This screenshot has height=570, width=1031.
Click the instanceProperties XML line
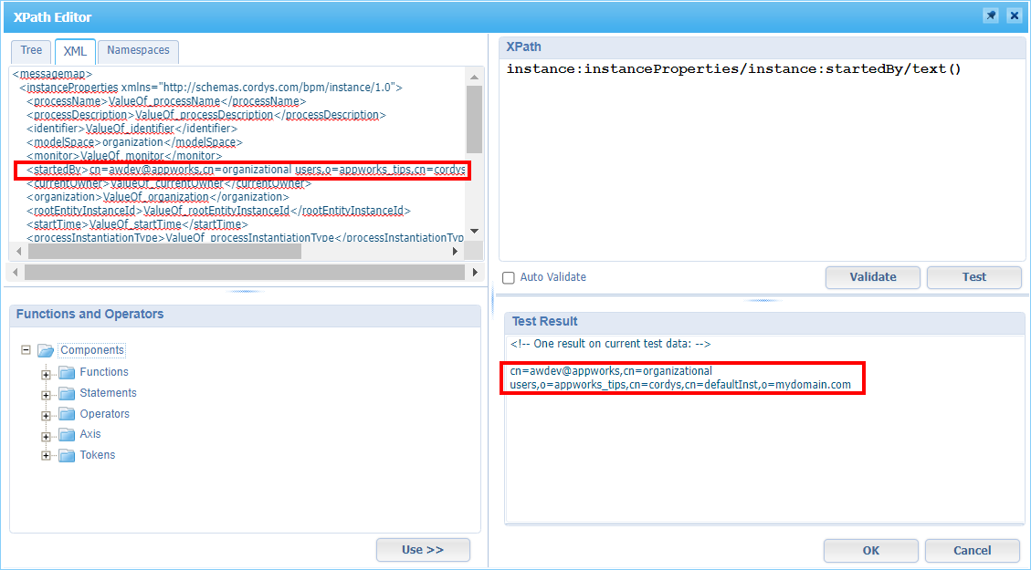[210, 88]
